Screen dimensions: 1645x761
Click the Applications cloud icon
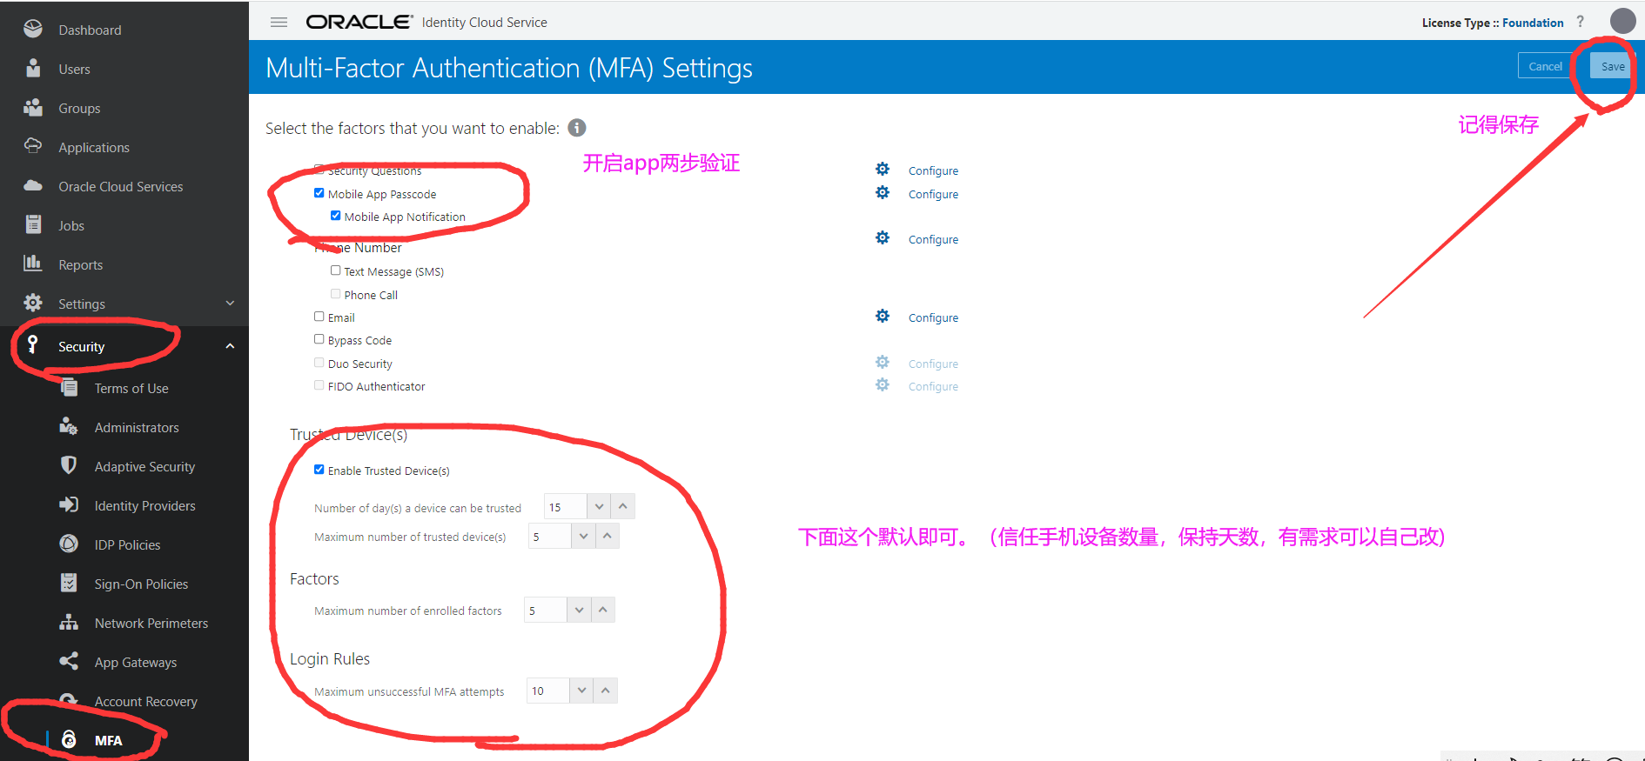pyautogui.click(x=33, y=145)
